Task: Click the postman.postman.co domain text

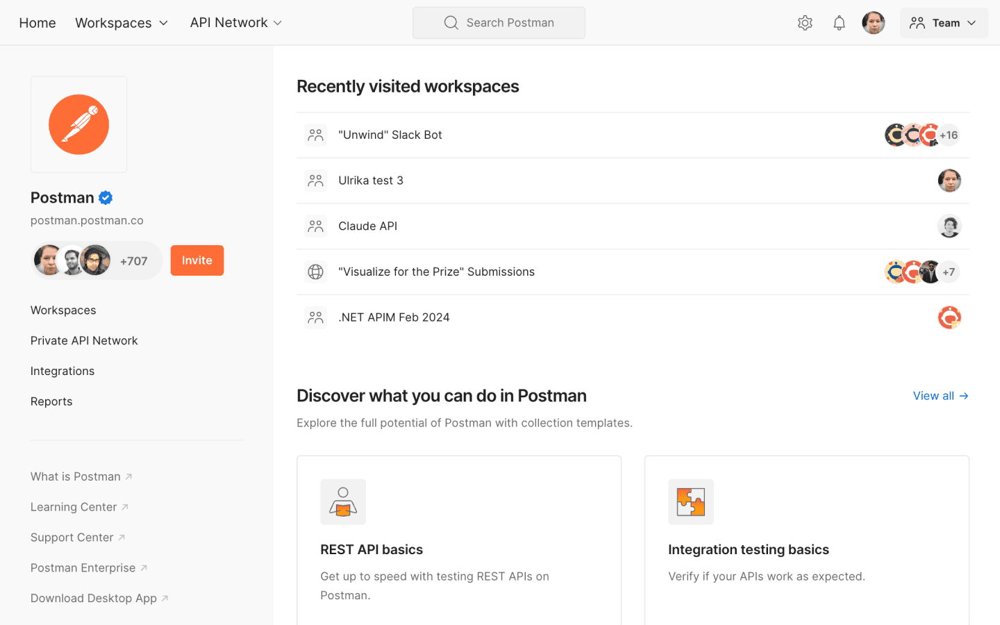Action: (87, 221)
